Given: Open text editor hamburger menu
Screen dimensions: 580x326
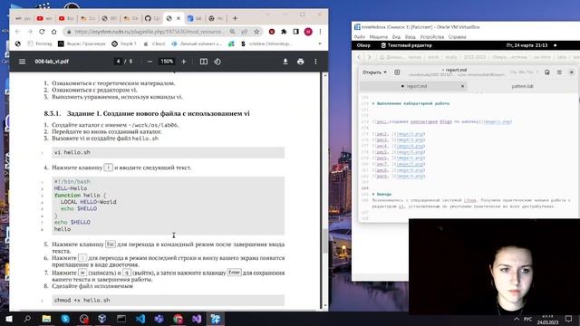Looking at the screenshot, I should [559, 72].
